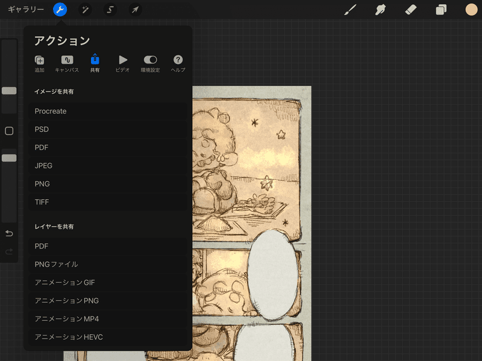
Task: Open the active color picker circle
Action: (x=471, y=10)
